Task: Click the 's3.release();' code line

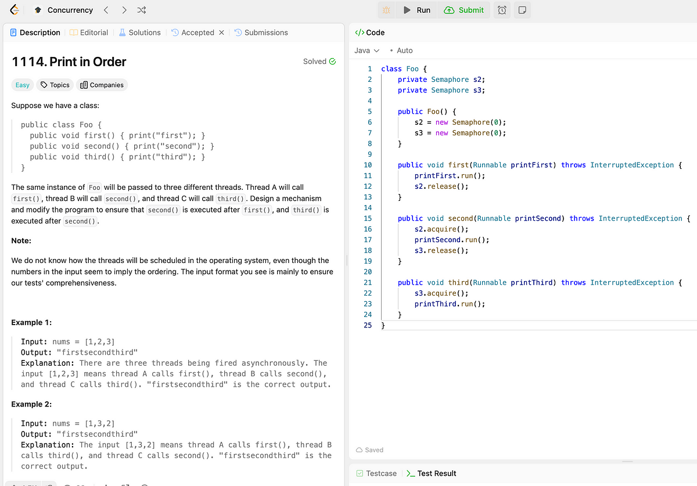Action: [441, 250]
